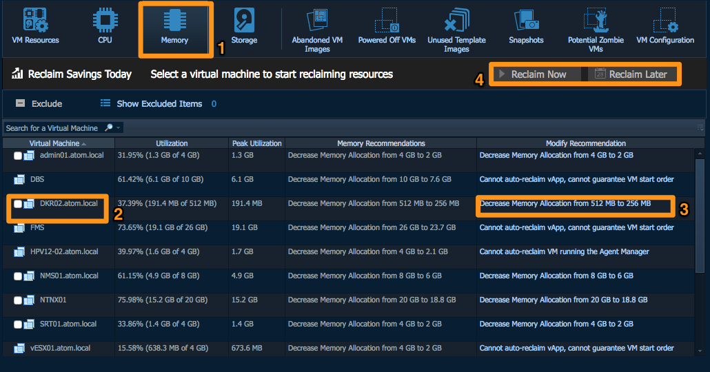This screenshot has width=710, height=372.
Task: Click the Reclaim Later button
Action: tap(631, 74)
